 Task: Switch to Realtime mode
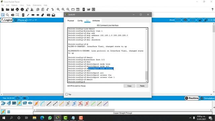click(x=192, y=98)
